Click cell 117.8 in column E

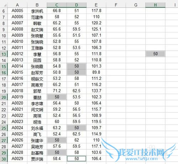coord(96,11)
